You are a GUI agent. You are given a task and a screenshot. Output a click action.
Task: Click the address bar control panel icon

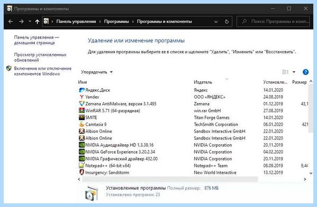[46, 21]
